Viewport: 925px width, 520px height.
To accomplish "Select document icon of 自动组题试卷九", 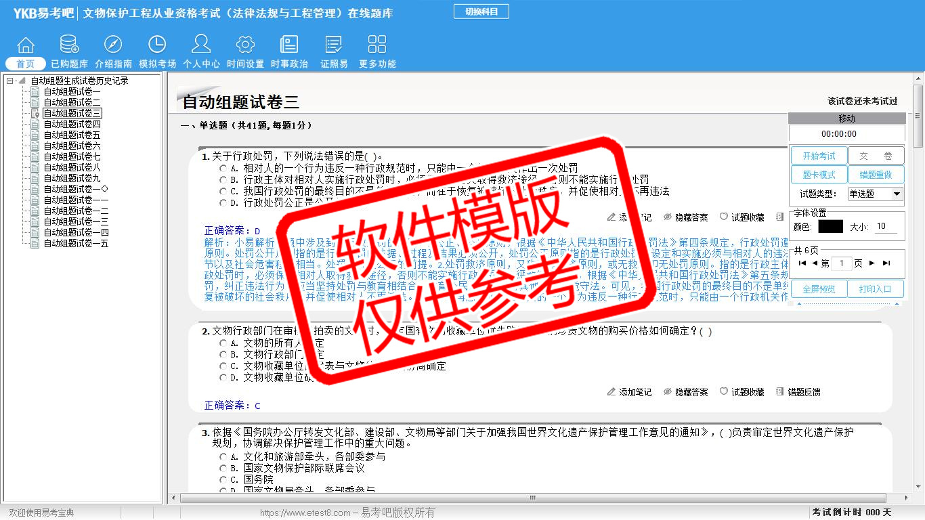I will coord(35,178).
